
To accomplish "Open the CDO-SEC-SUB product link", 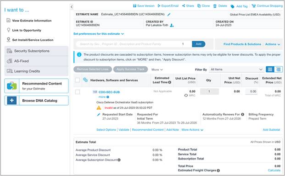I will pos(109,92).
